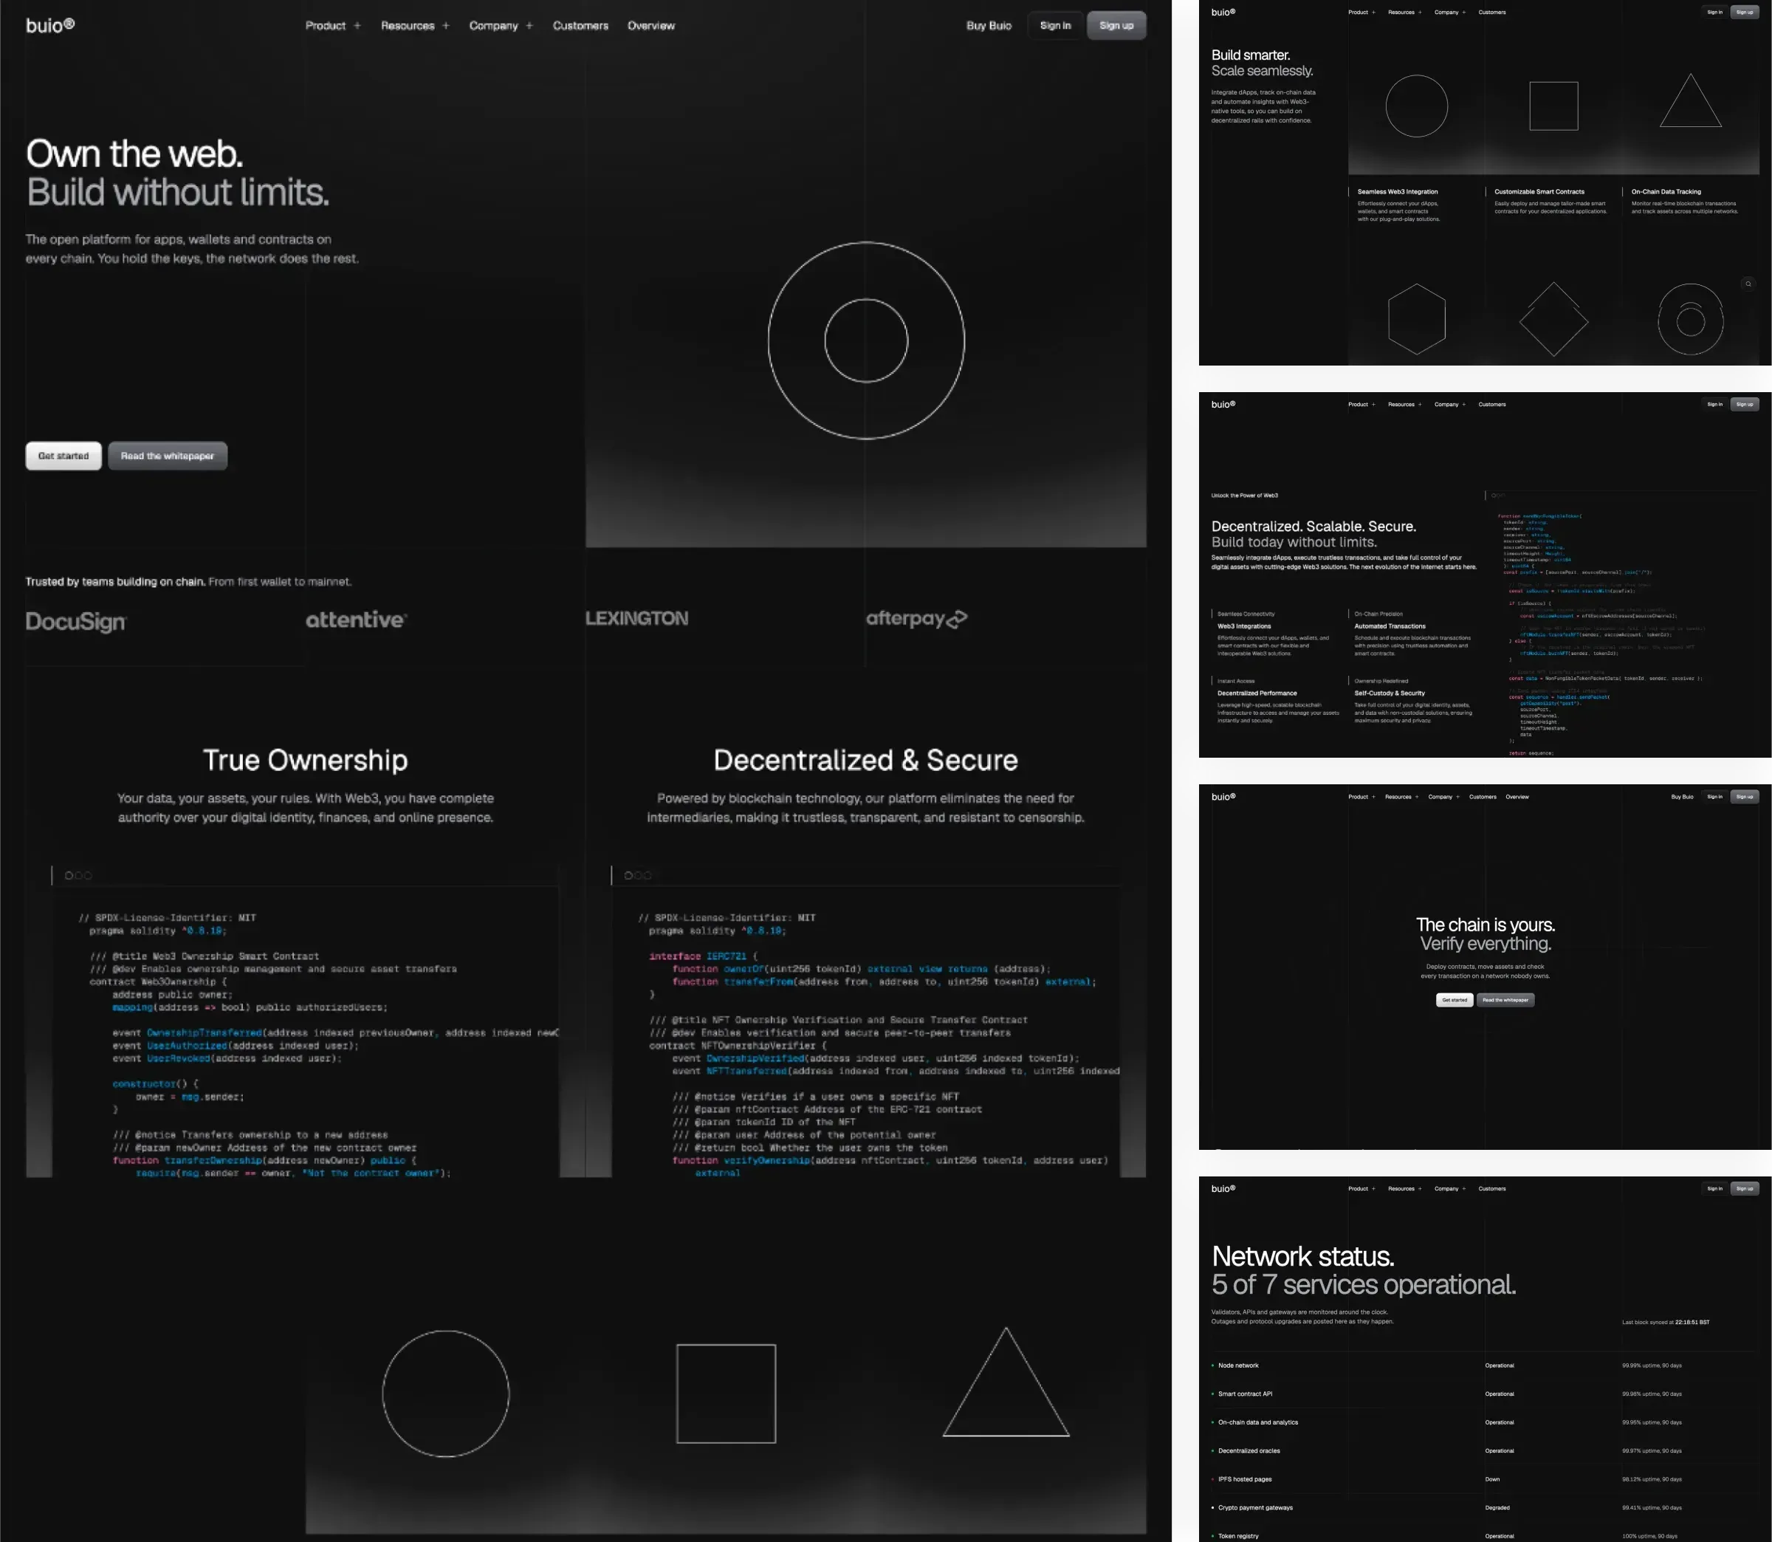This screenshot has height=1542, width=1772.
Task: Expand Product menu on Network status page
Action: click(x=1361, y=1188)
